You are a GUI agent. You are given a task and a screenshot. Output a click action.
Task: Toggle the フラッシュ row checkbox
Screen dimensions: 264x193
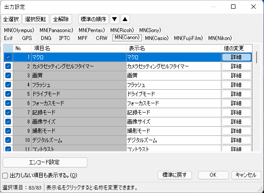[8, 85]
